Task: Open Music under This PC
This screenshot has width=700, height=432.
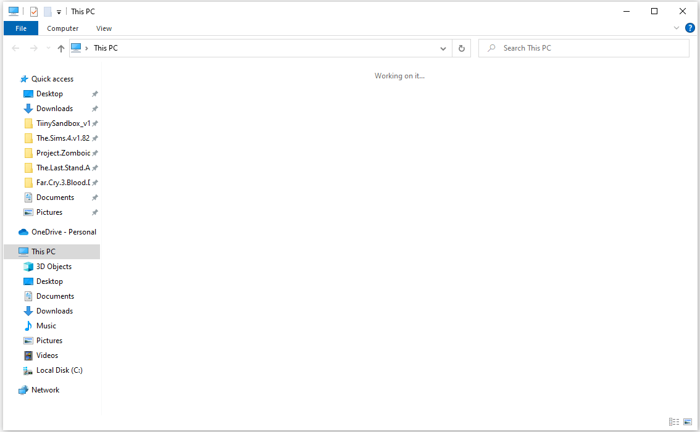Action: coord(46,326)
